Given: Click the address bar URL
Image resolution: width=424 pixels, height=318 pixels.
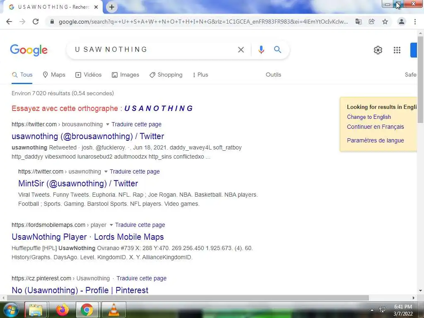Looking at the screenshot, I should 203,22.
